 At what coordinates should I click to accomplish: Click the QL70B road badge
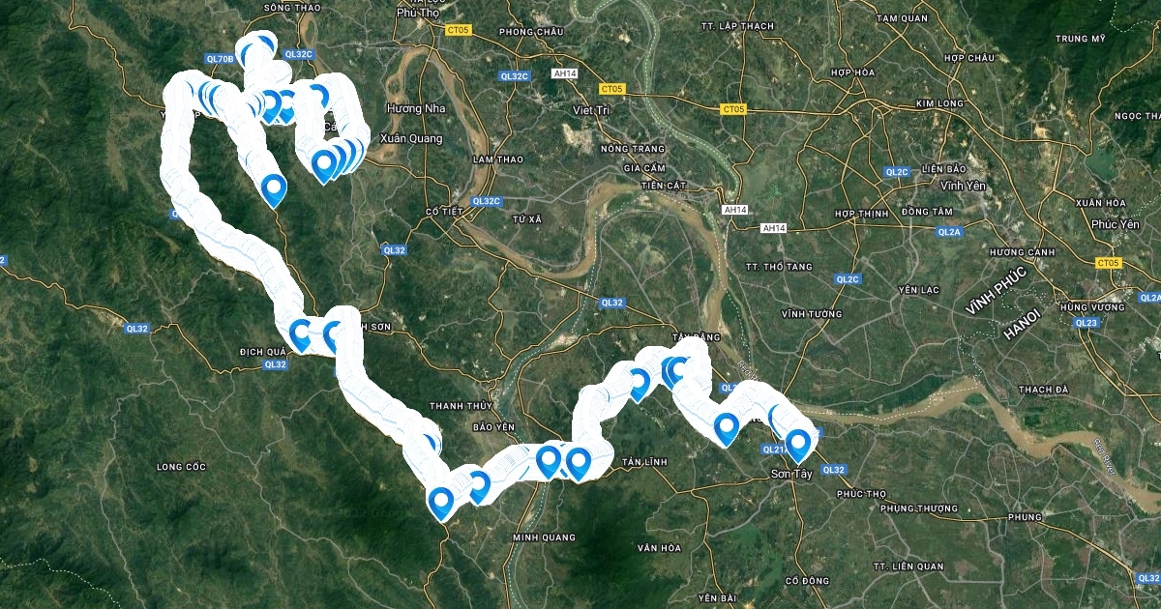(221, 59)
